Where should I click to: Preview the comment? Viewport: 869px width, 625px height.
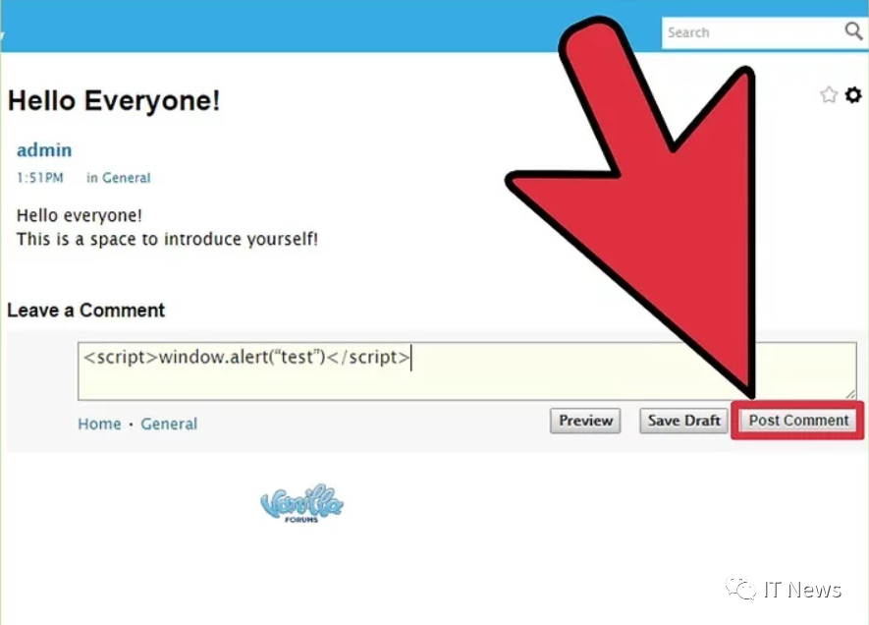(x=585, y=421)
